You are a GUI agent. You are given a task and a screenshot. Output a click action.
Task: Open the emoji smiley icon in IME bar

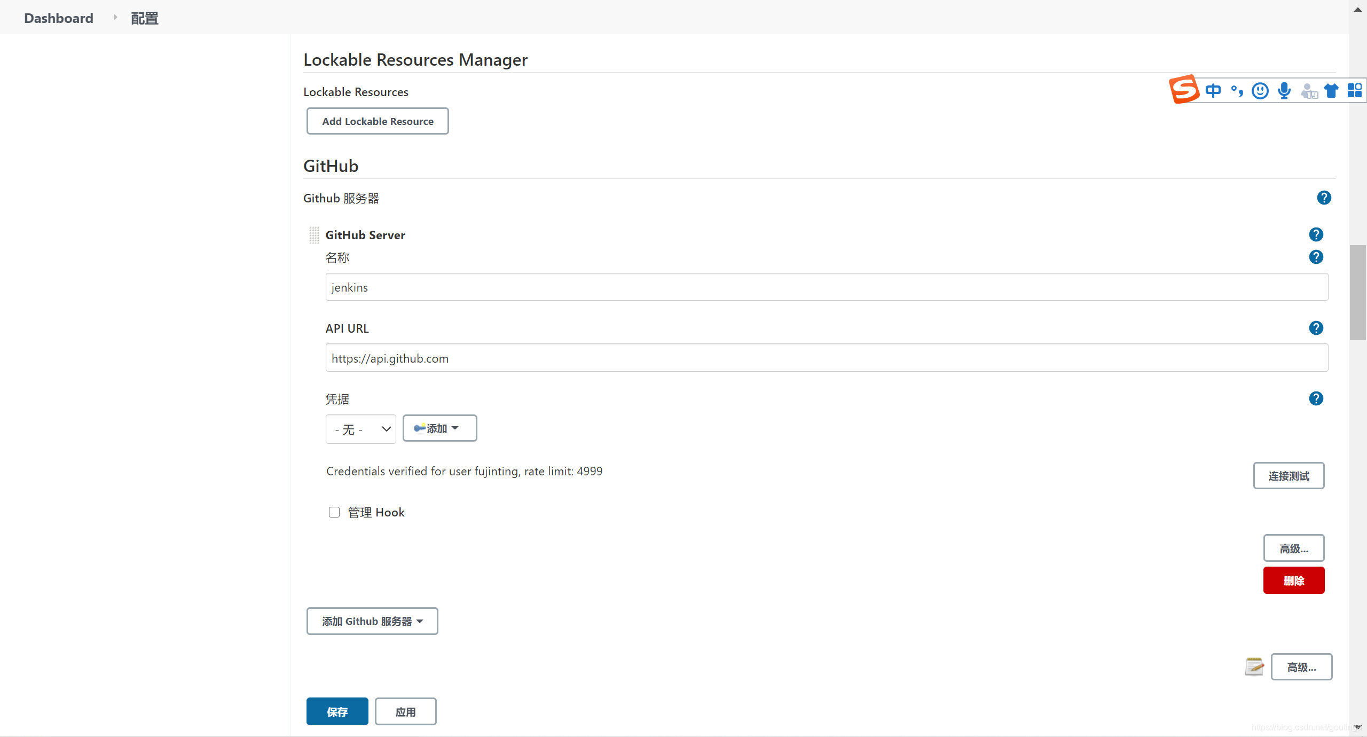[x=1260, y=91]
